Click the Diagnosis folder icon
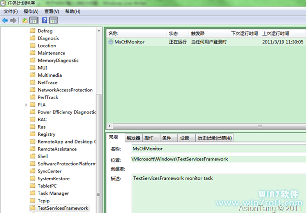The width and height of the screenshot is (306, 213). tap(33, 38)
